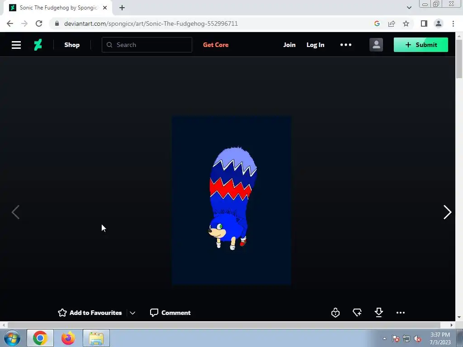Click the award with plus icon

[x=357, y=313]
